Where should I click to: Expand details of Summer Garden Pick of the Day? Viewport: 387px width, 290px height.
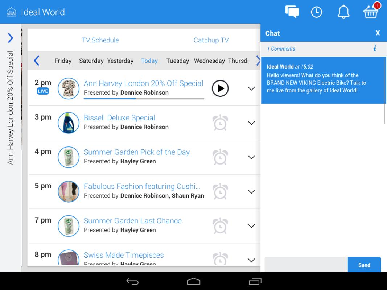click(251, 157)
